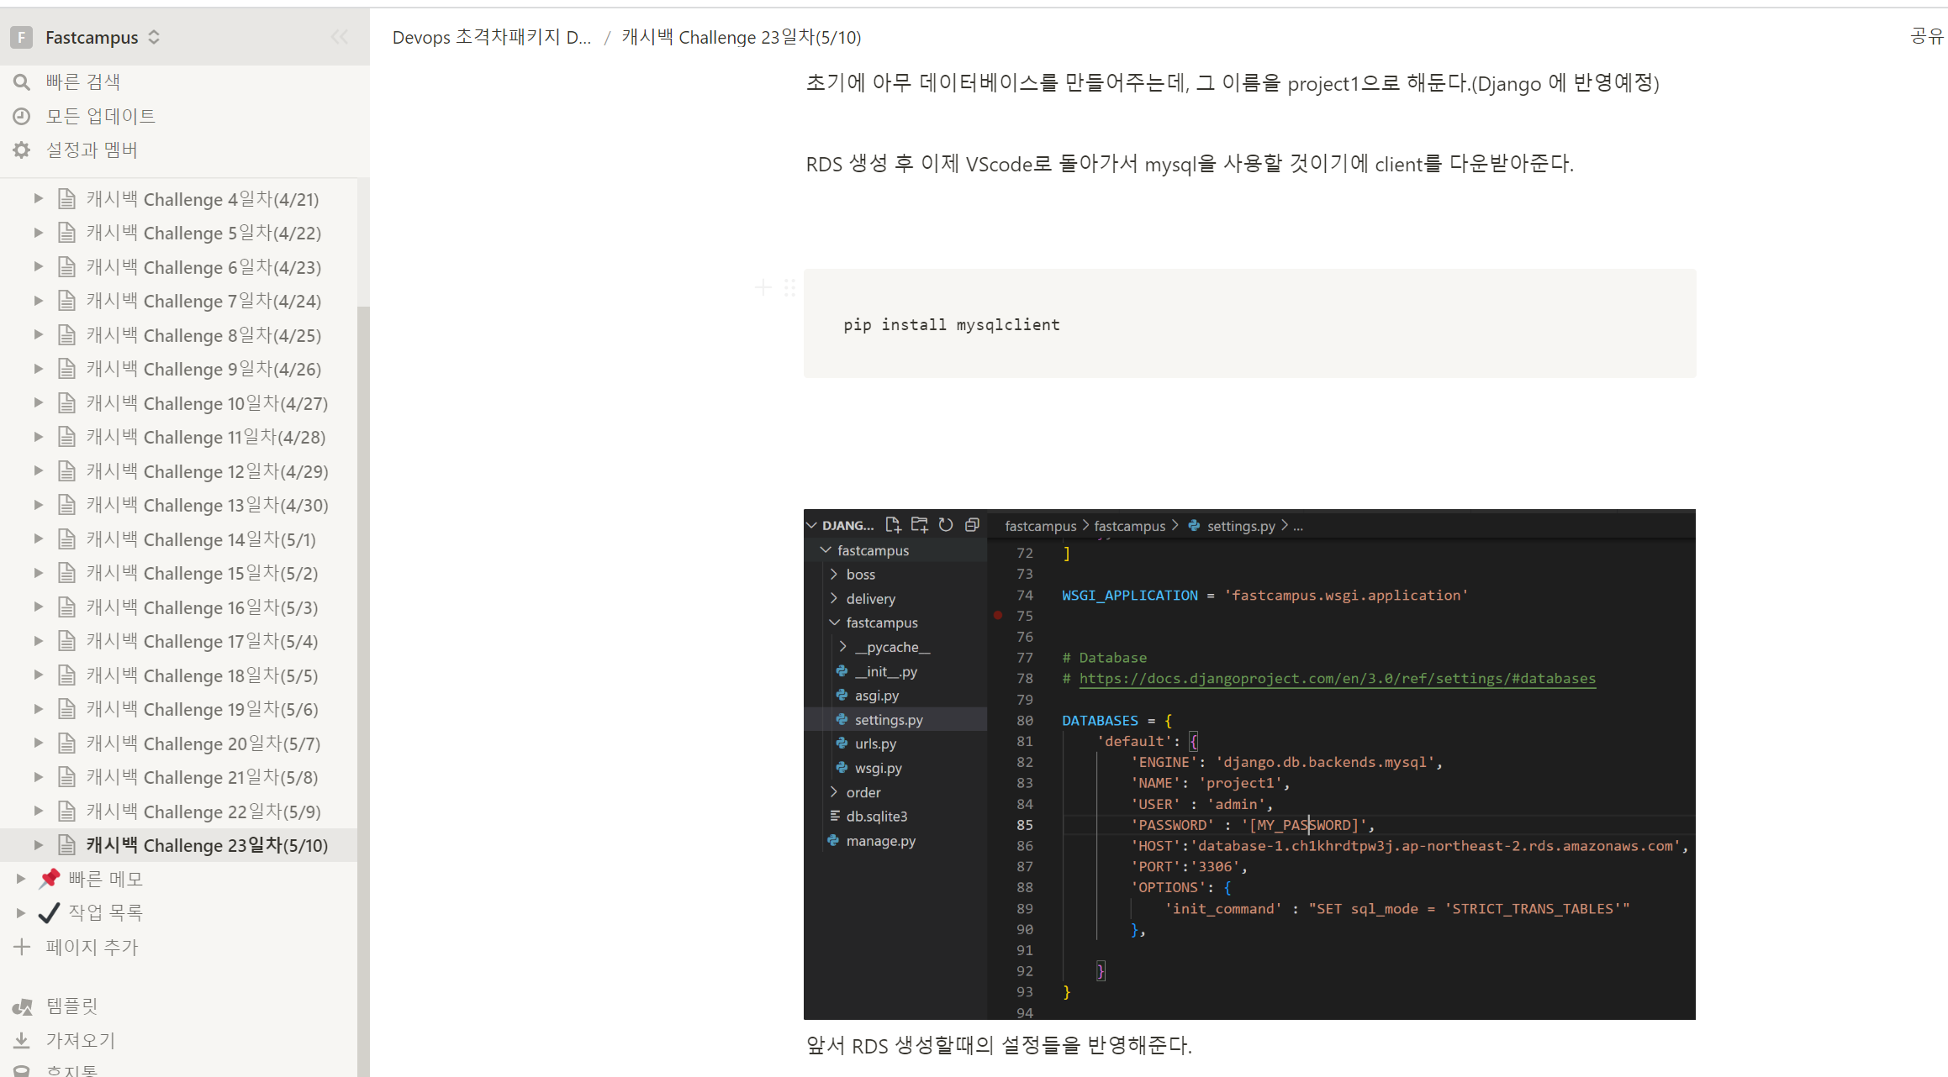Open all updates clock icon

click(x=22, y=116)
